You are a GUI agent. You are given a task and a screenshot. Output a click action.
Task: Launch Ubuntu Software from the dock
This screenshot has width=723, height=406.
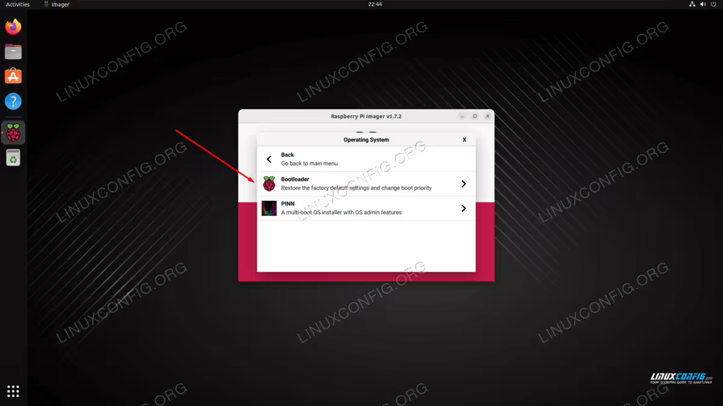[13, 76]
